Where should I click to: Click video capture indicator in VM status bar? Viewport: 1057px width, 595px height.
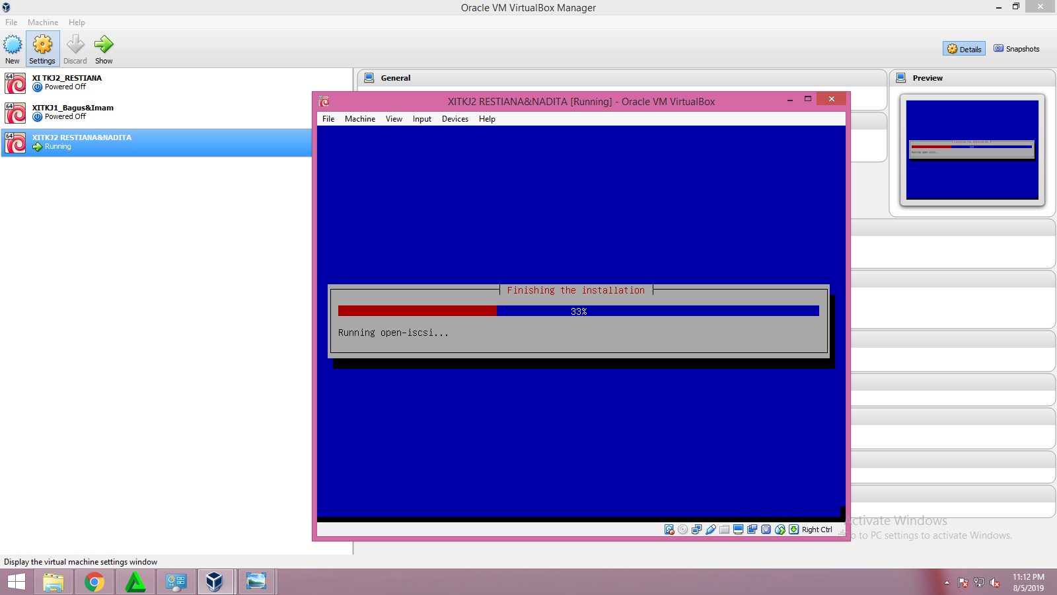(x=752, y=530)
